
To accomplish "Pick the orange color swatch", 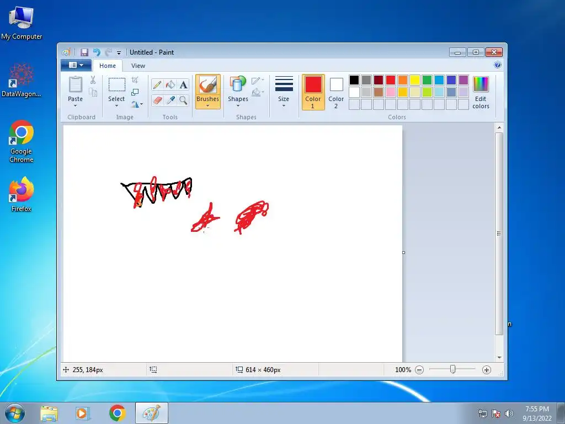I will point(402,79).
